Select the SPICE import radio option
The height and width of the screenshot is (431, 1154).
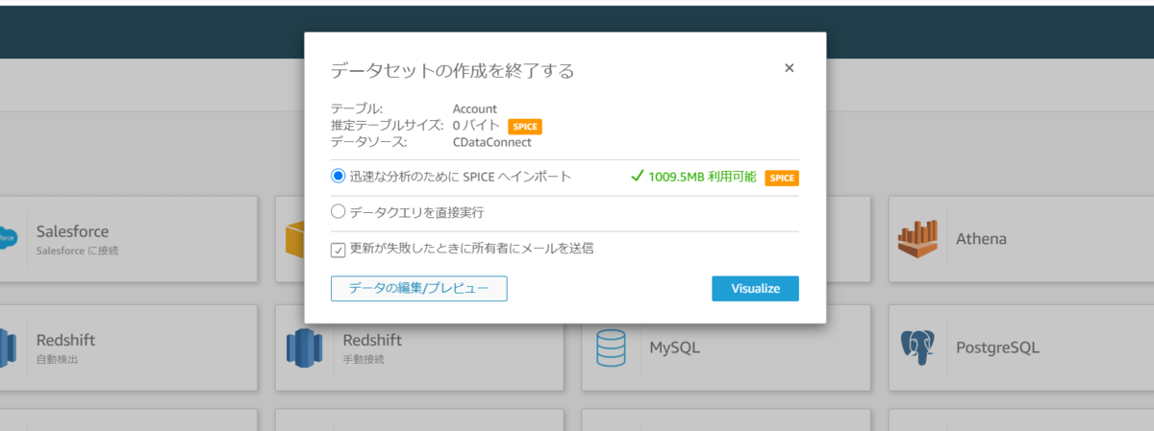338,177
